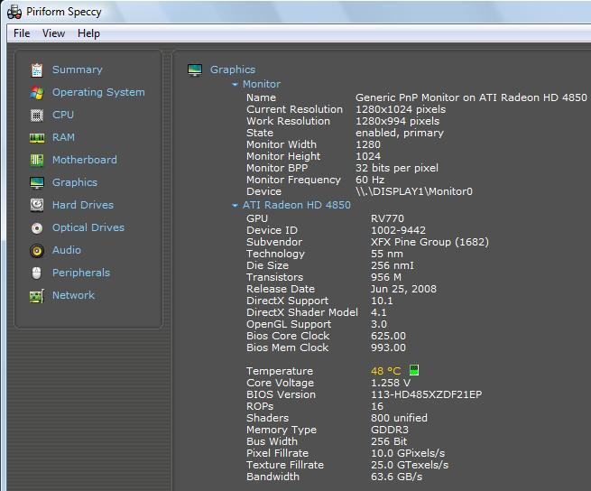Click the 1.258 V core voltage value

(391, 384)
